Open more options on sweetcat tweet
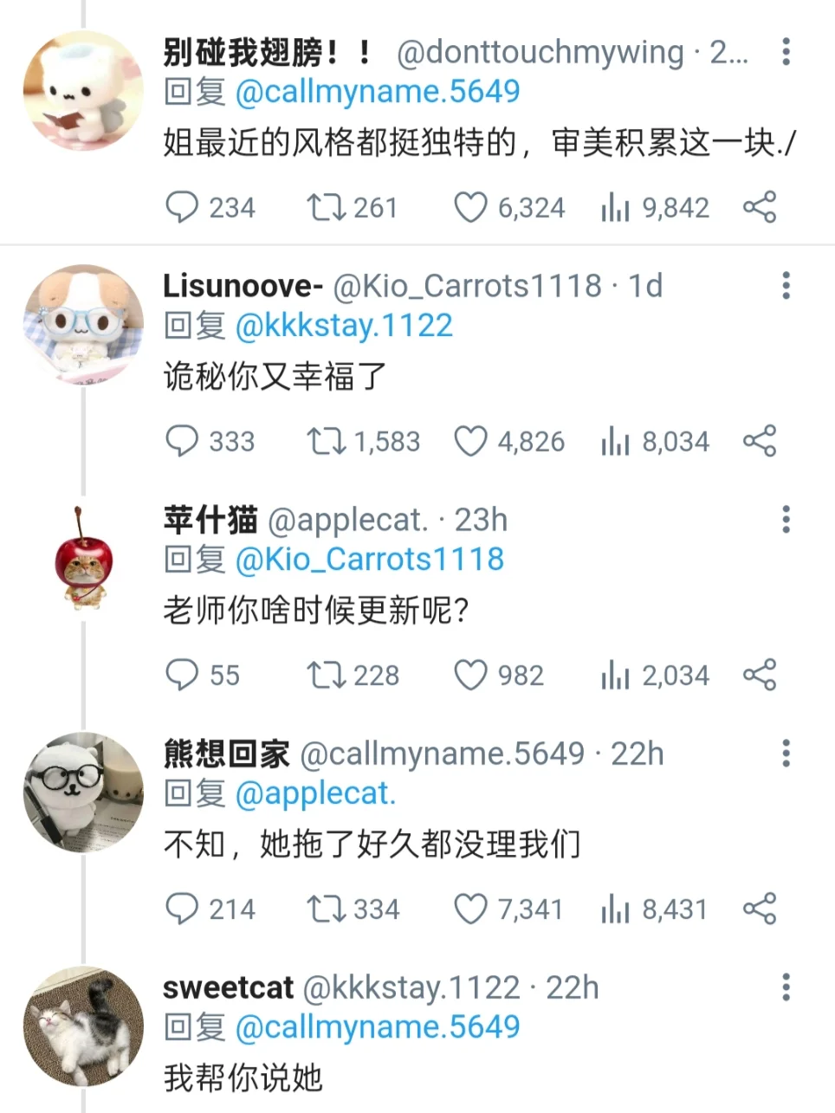 pyautogui.click(x=786, y=987)
